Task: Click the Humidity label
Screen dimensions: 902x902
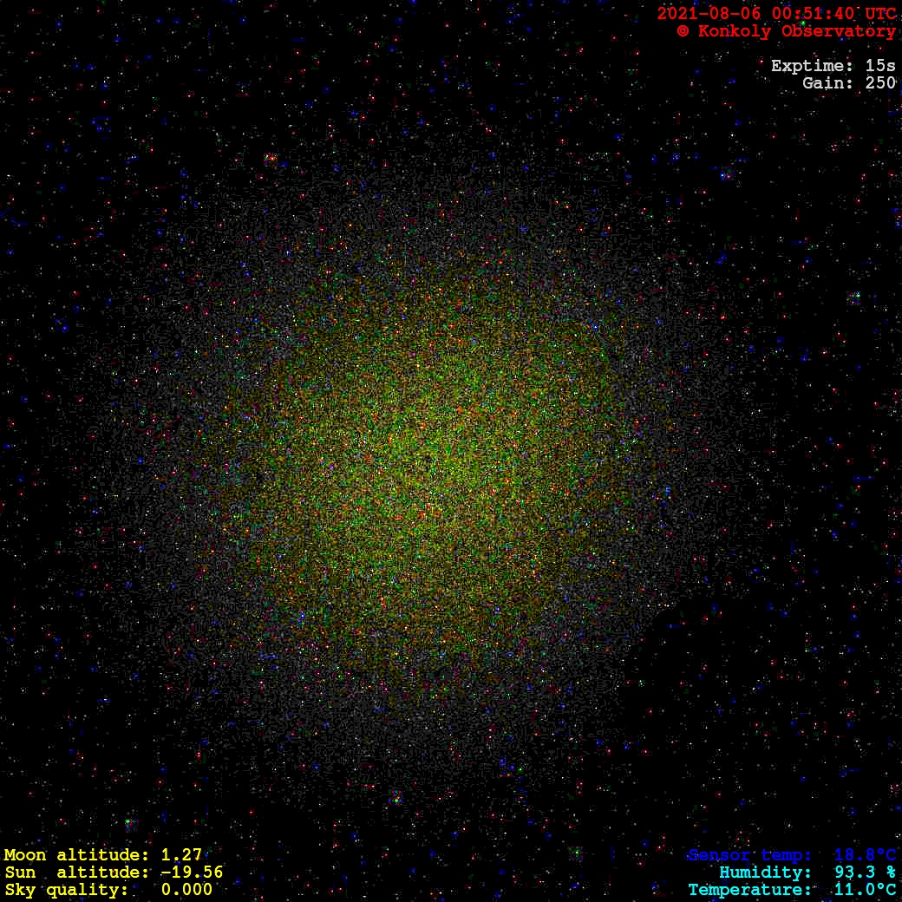Action: 765,873
